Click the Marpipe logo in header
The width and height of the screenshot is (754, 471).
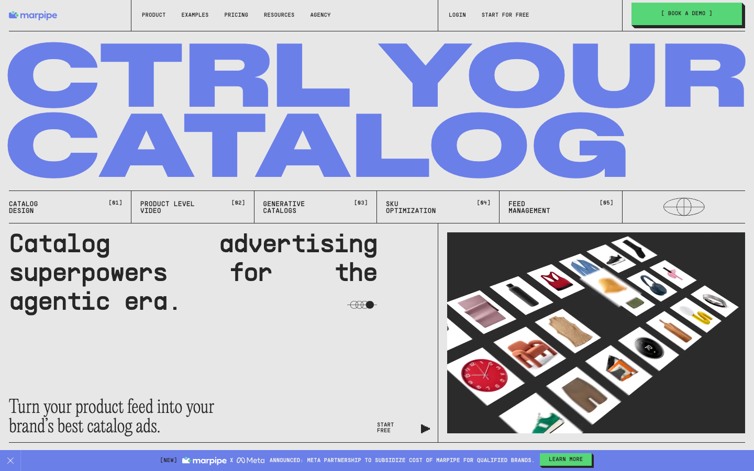tap(33, 15)
